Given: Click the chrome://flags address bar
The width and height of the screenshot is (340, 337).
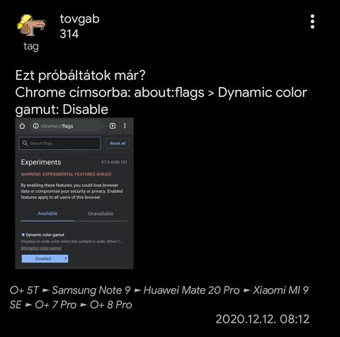Looking at the screenshot, I should [67, 126].
